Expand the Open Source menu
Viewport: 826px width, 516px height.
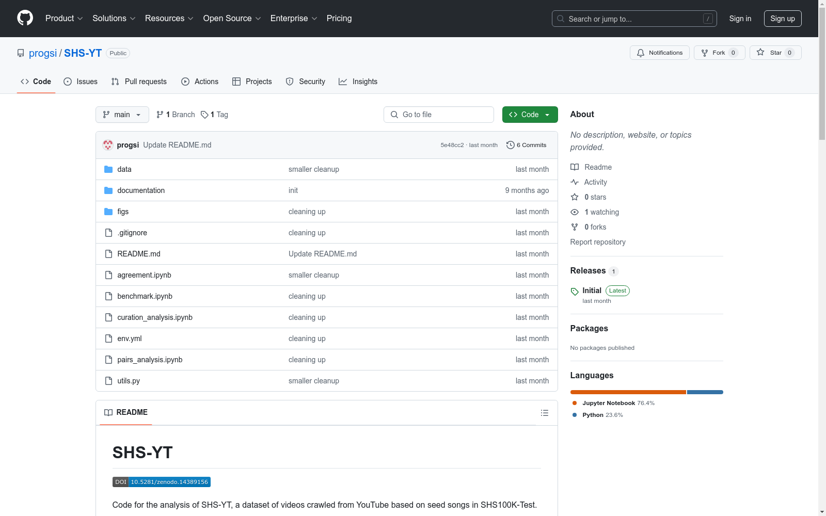pyautogui.click(x=232, y=18)
